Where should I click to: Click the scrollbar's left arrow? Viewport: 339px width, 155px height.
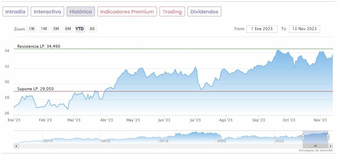tap(16, 146)
